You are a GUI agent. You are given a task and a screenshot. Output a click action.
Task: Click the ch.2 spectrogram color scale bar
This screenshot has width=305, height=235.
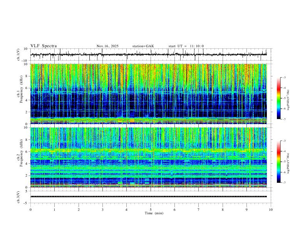pyautogui.click(x=279, y=162)
